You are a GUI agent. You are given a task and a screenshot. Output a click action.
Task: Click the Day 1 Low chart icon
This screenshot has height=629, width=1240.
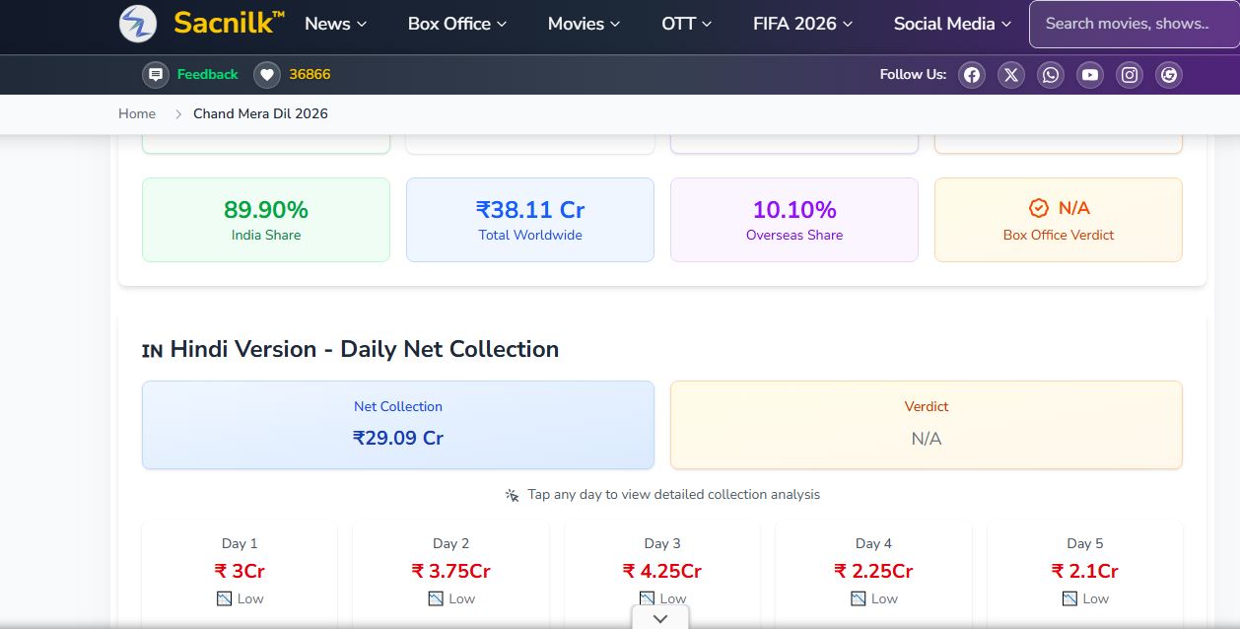tap(224, 598)
